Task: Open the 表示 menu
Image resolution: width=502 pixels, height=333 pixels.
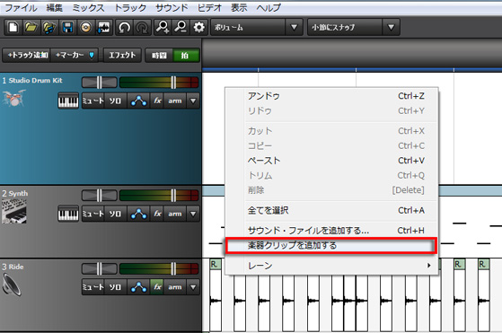Action: 239,8
